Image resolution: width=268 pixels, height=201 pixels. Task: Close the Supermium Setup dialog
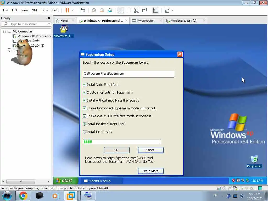(180, 54)
